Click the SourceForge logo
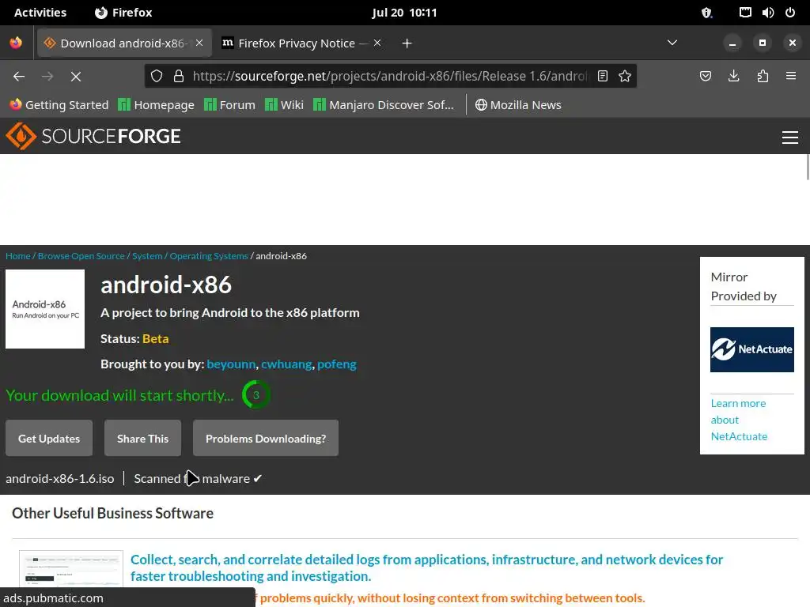 point(93,136)
